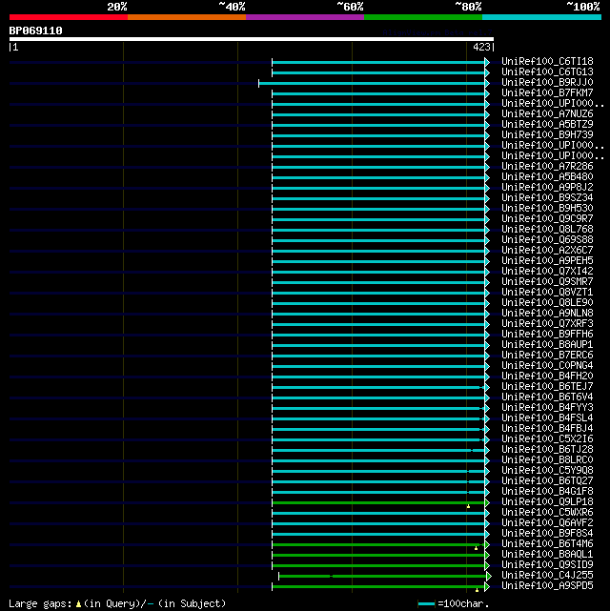The image size is (610, 611).
Task: Select the UniRef100_C5Y9Q8 label
Action: point(547,470)
